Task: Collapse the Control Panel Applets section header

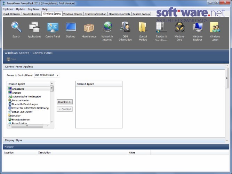Action: point(114,66)
